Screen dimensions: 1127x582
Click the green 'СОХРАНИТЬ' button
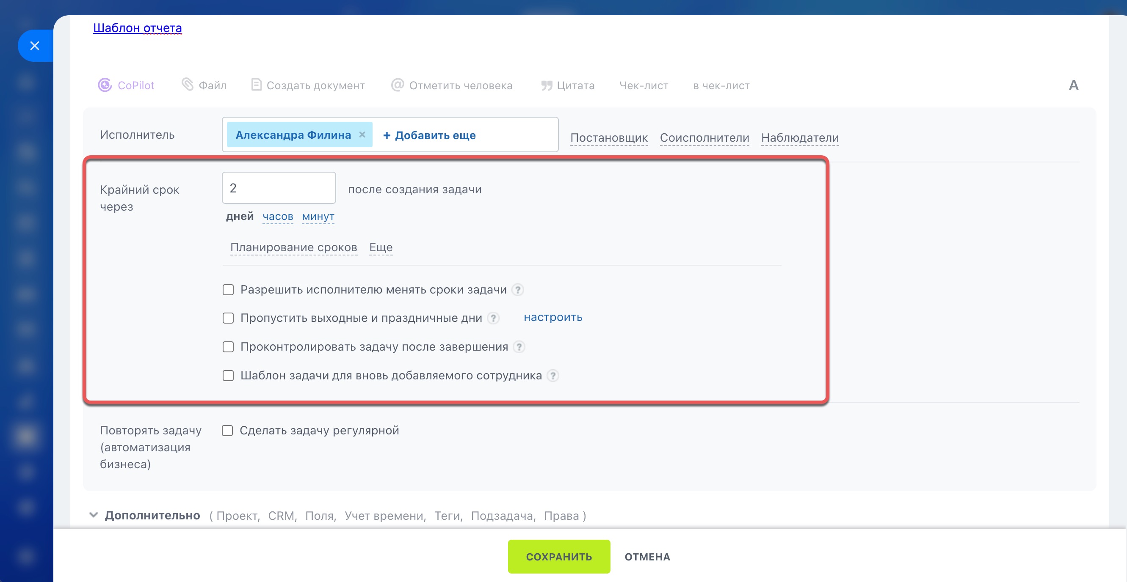tap(559, 557)
